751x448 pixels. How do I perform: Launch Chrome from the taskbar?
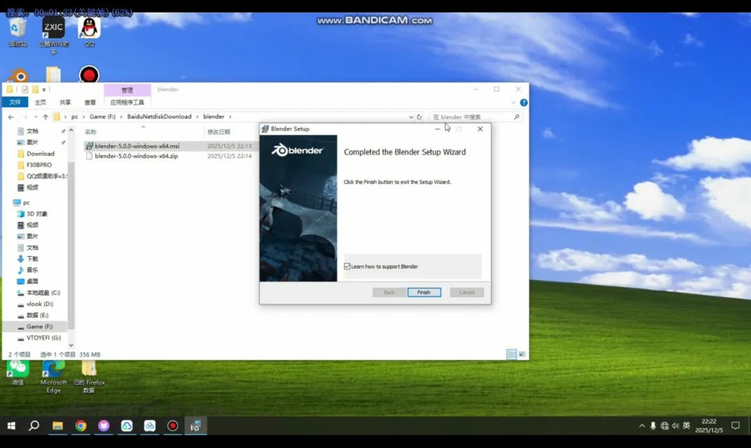(x=81, y=426)
